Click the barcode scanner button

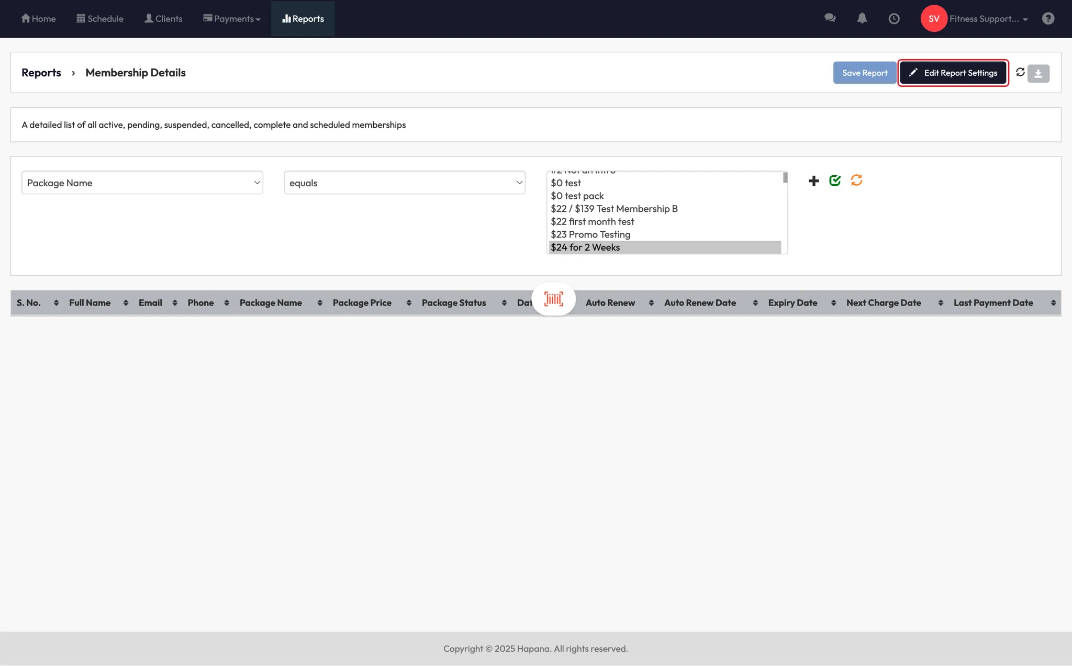(x=553, y=299)
